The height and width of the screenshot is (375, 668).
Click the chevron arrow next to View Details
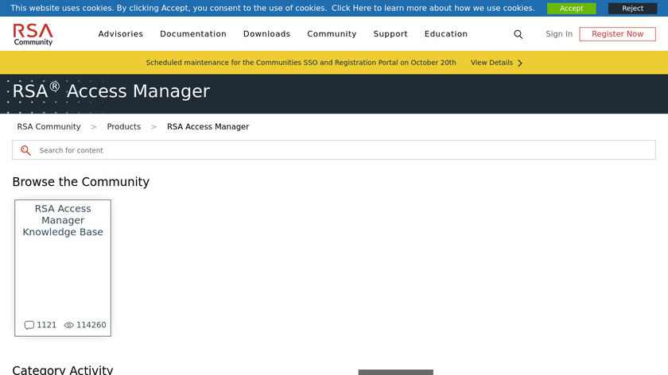coord(520,63)
